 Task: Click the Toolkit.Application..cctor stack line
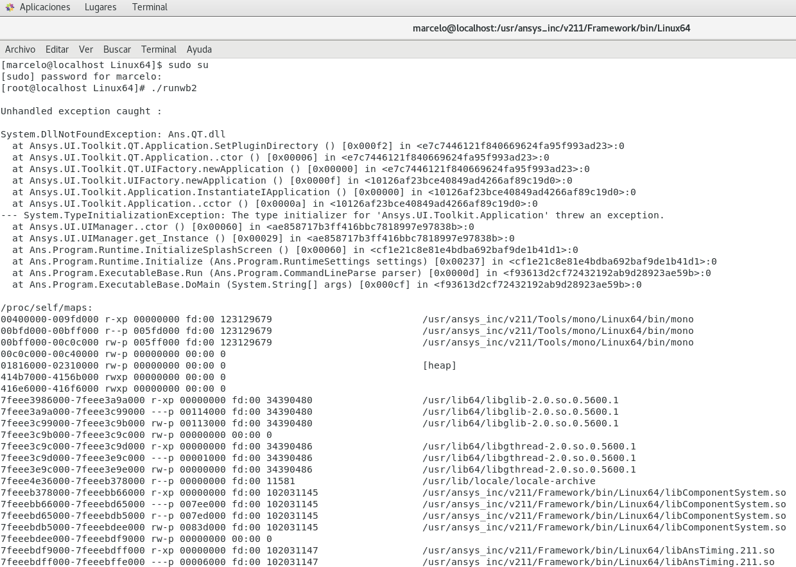[275, 204]
